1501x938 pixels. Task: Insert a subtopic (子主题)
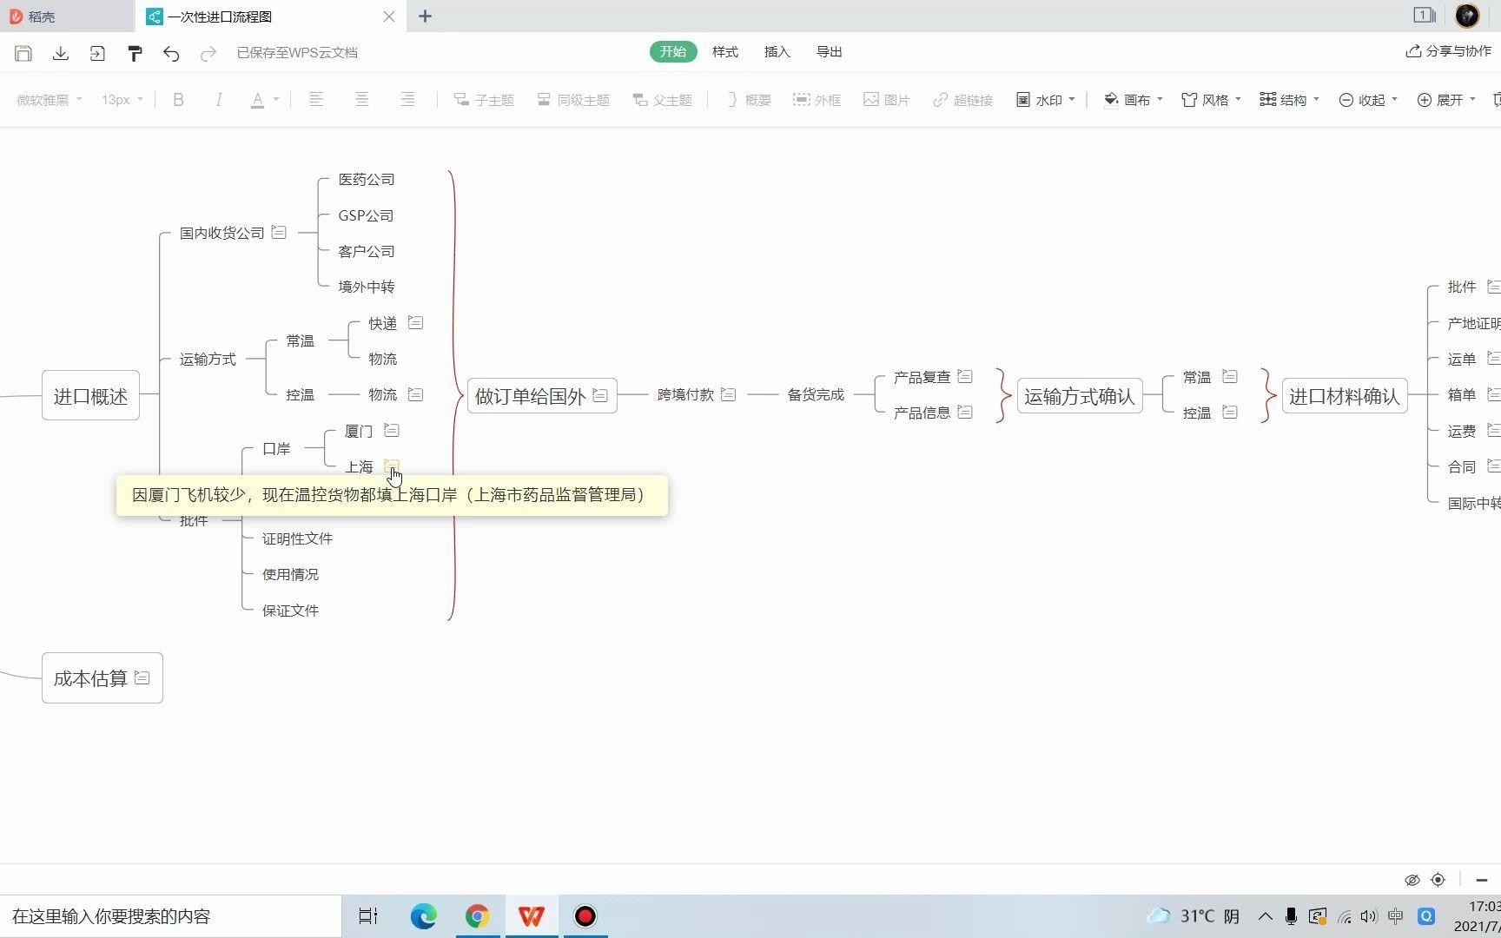coord(484,100)
